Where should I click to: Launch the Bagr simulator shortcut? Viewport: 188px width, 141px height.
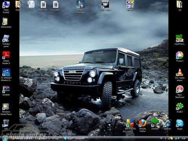pos(81,7)
